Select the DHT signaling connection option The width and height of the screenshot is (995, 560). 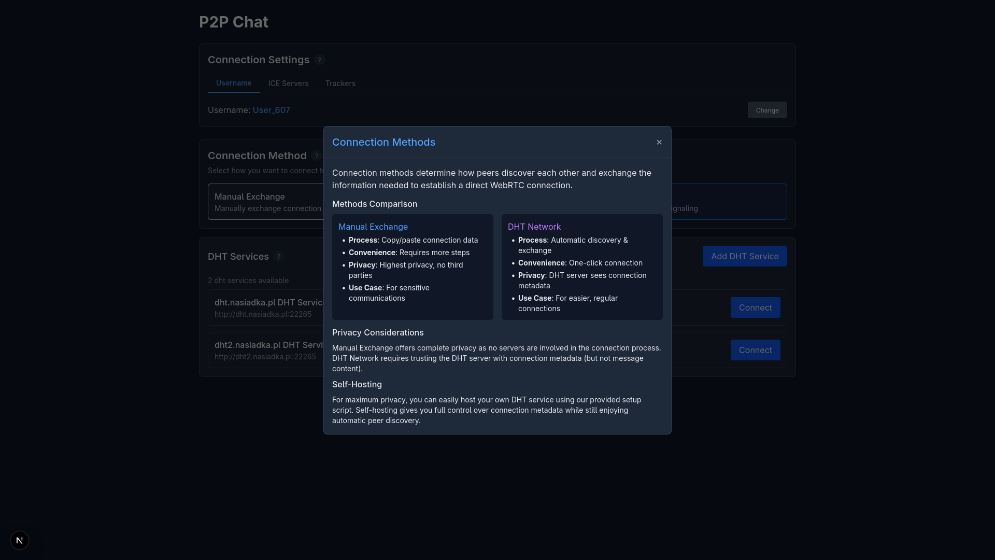point(728,202)
